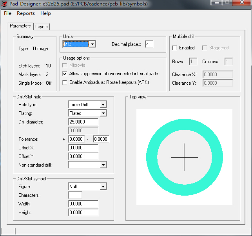Check the Multiple drill Enabled checkbox
The height and width of the screenshot is (236, 252).
pos(174,48)
